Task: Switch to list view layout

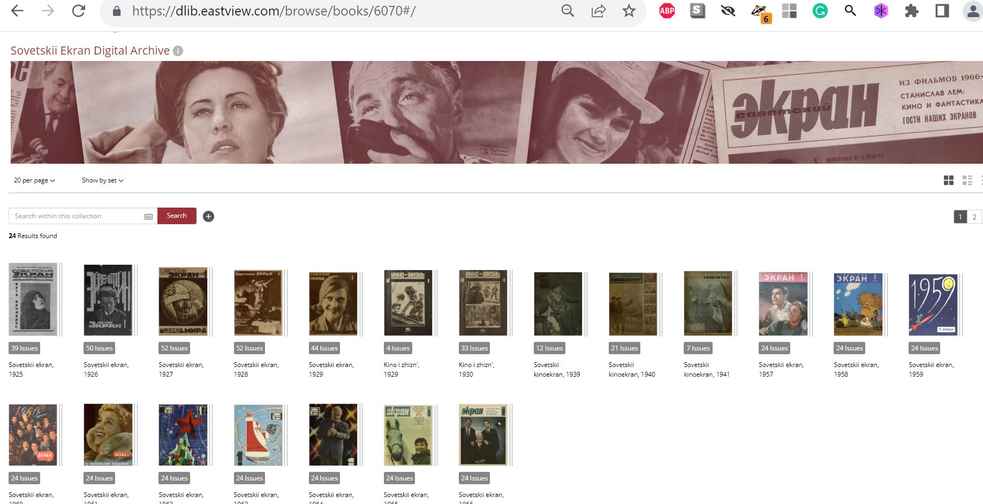Action: pyautogui.click(x=967, y=180)
